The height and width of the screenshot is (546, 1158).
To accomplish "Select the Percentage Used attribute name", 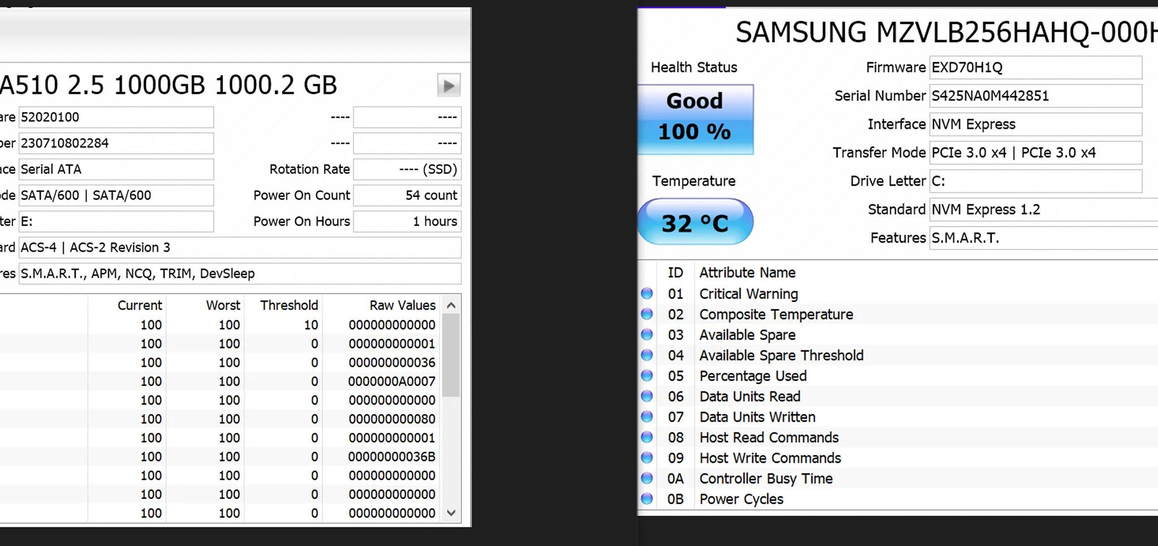I will pos(753,376).
